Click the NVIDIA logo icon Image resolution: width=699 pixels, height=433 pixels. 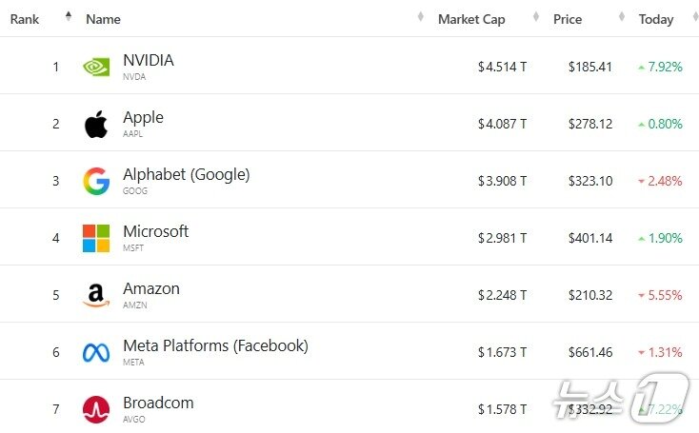point(96,67)
